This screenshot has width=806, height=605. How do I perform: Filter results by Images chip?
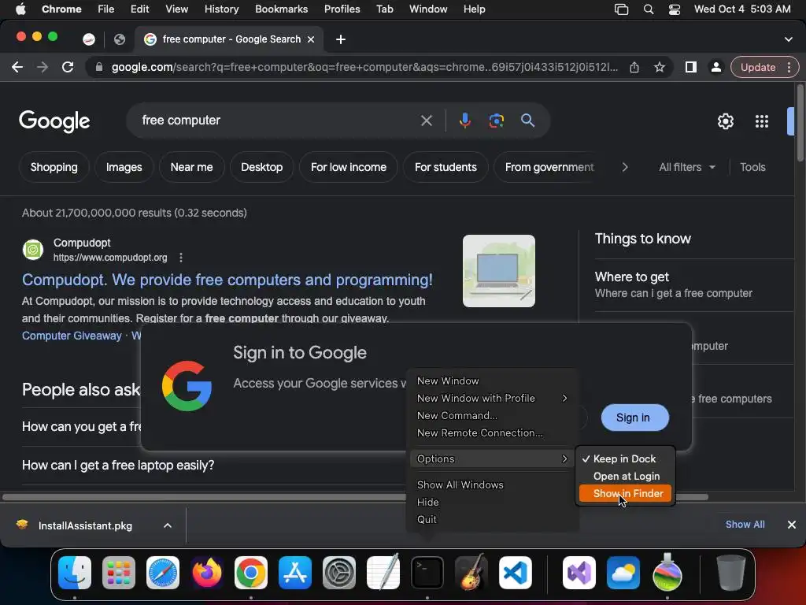pyautogui.click(x=124, y=167)
